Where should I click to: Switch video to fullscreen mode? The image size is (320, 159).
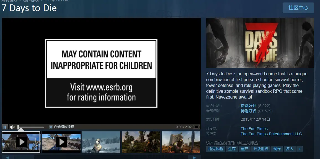(x=196, y=127)
